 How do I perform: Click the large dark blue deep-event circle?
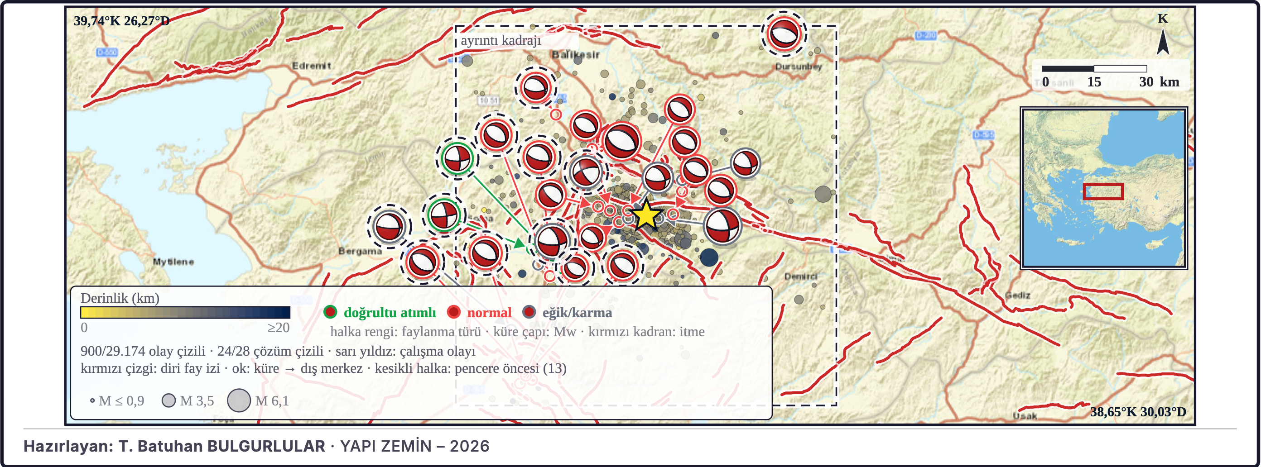709,257
